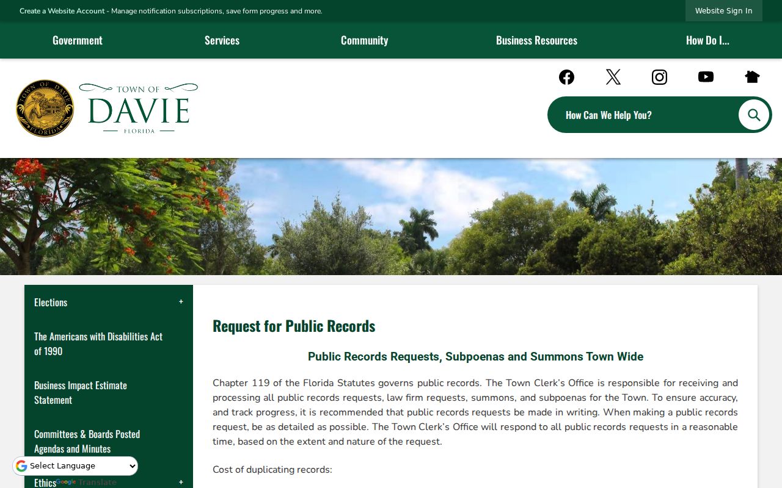Screen dimensions: 782x488
Task: Visit the Instagram profile icon
Action: click(x=659, y=77)
